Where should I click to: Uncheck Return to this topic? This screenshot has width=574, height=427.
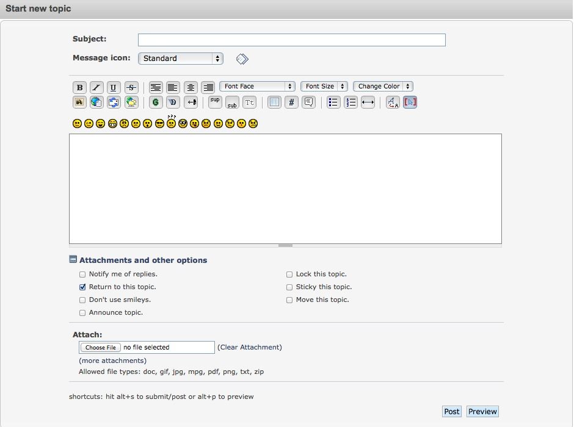82,287
